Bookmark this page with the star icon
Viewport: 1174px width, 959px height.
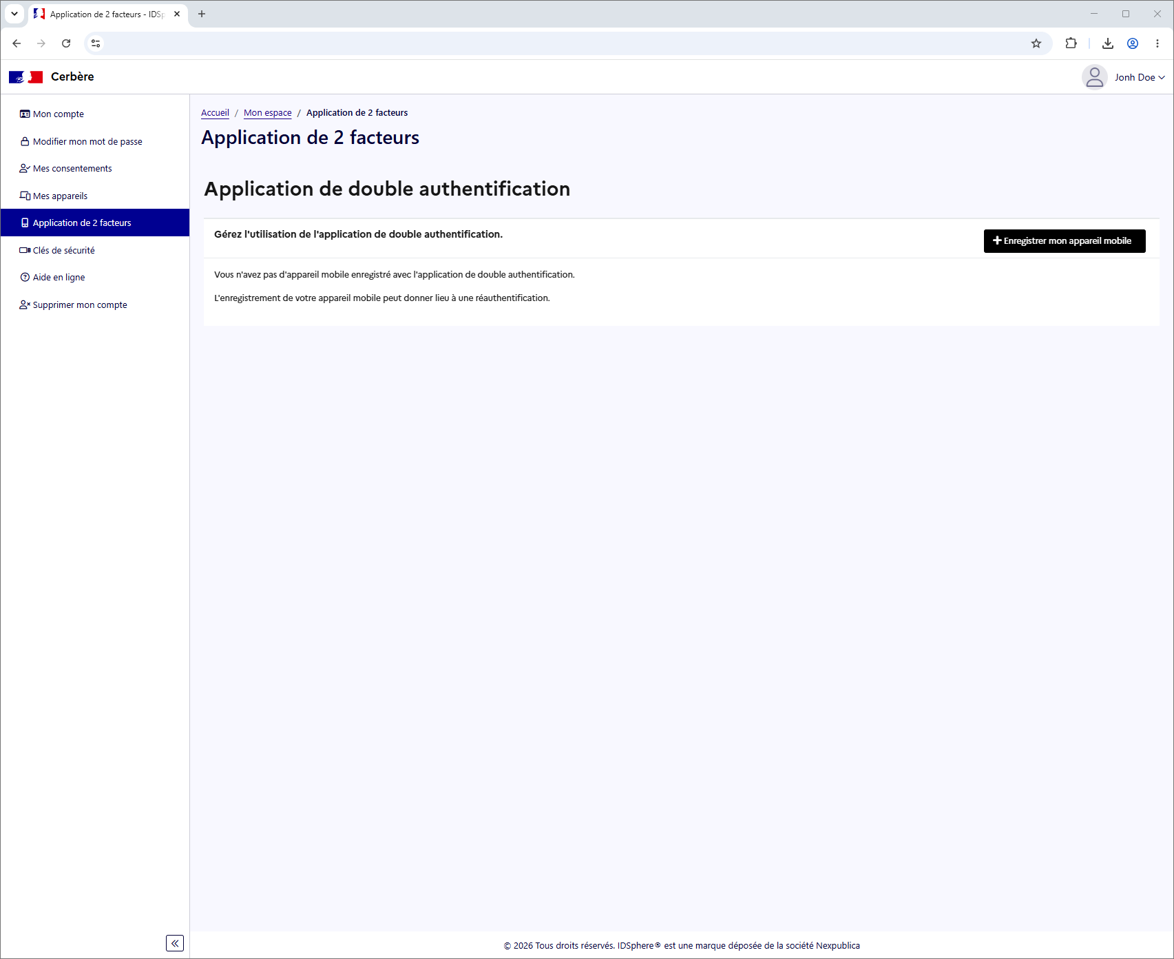coord(1036,43)
